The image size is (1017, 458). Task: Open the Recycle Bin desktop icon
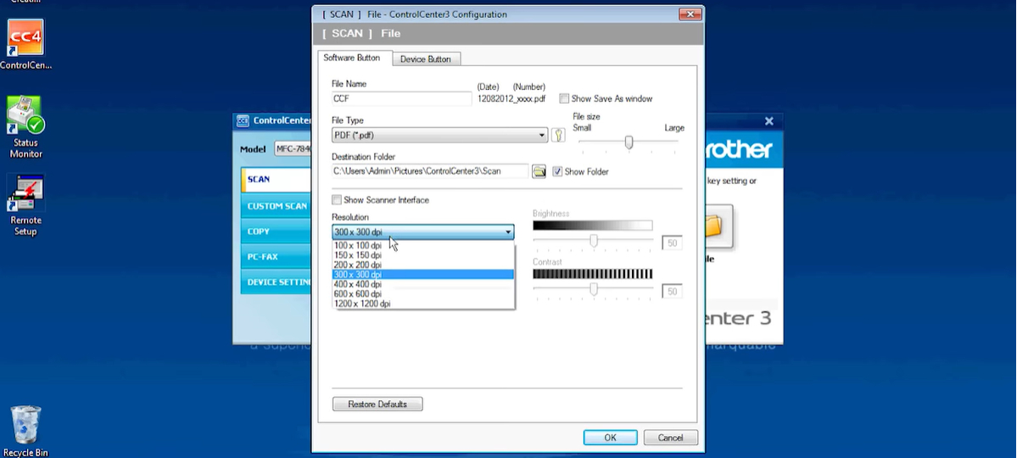(x=25, y=432)
